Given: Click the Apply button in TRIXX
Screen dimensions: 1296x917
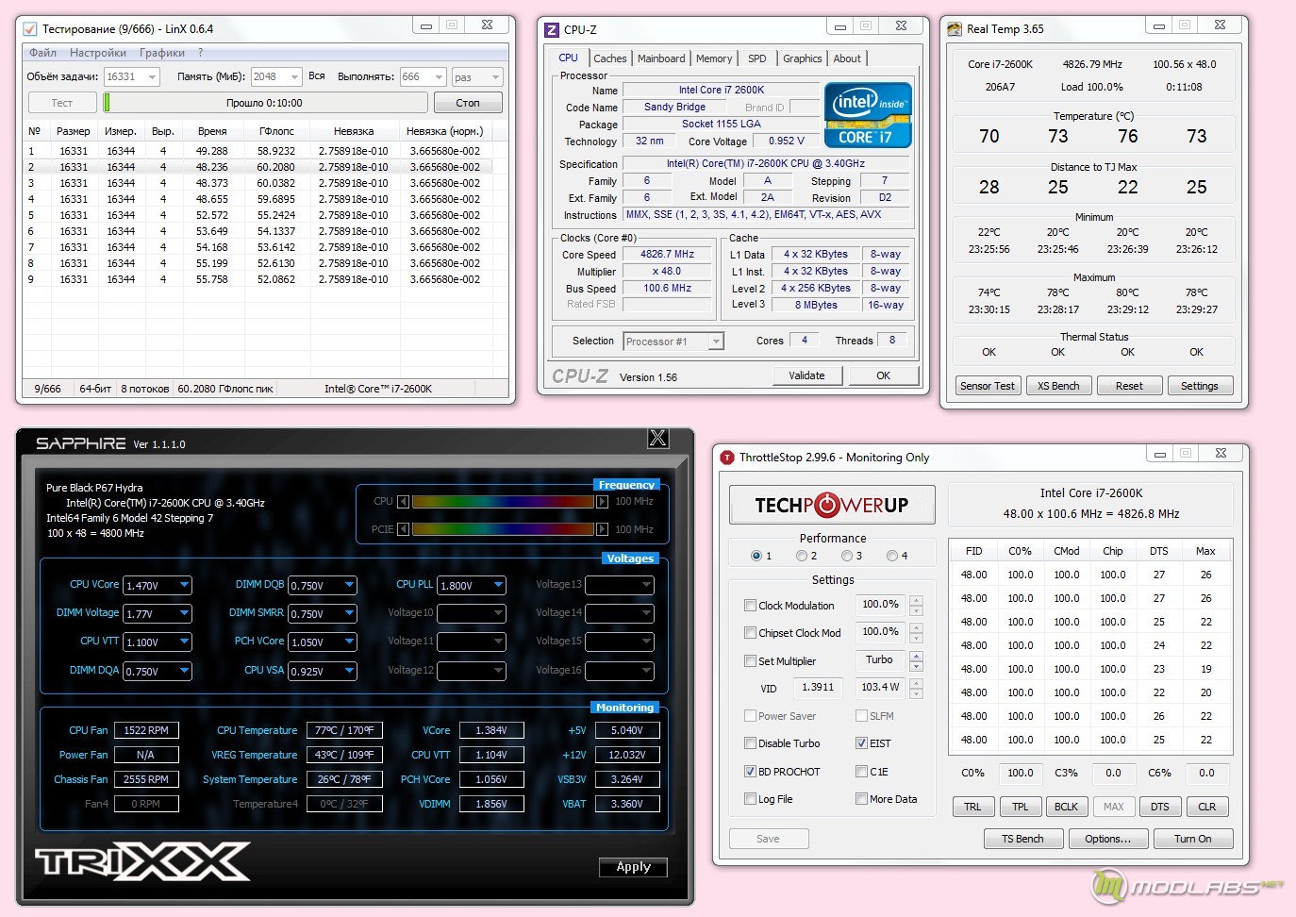Looking at the screenshot, I should (x=633, y=867).
